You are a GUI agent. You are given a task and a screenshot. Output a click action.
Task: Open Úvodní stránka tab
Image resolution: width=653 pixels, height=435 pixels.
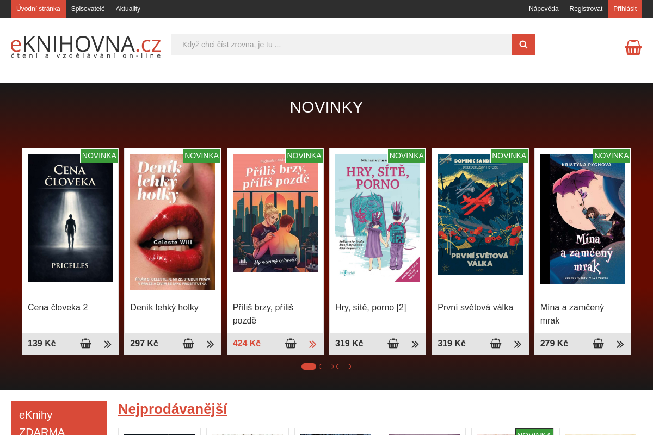pyautogui.click(x=38, y=9)
